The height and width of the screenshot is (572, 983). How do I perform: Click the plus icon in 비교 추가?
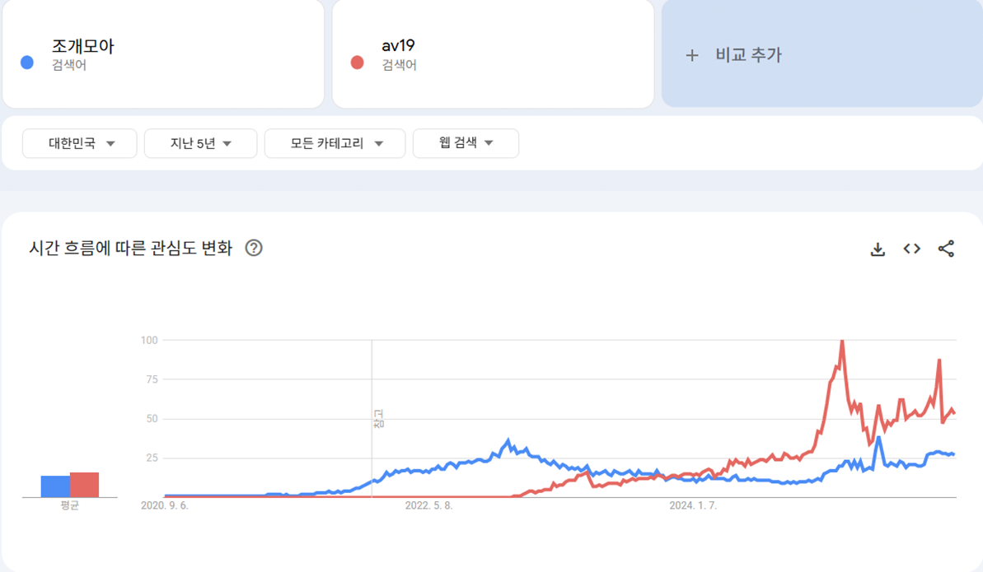tap(693, 55)
